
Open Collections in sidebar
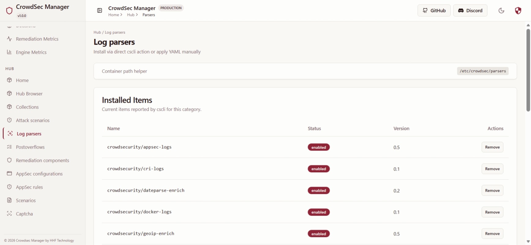pos(27,107)
